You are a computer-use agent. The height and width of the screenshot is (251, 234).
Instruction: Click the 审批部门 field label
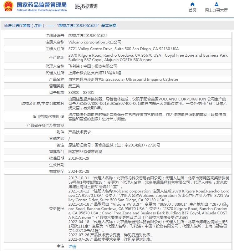[57, 152]
